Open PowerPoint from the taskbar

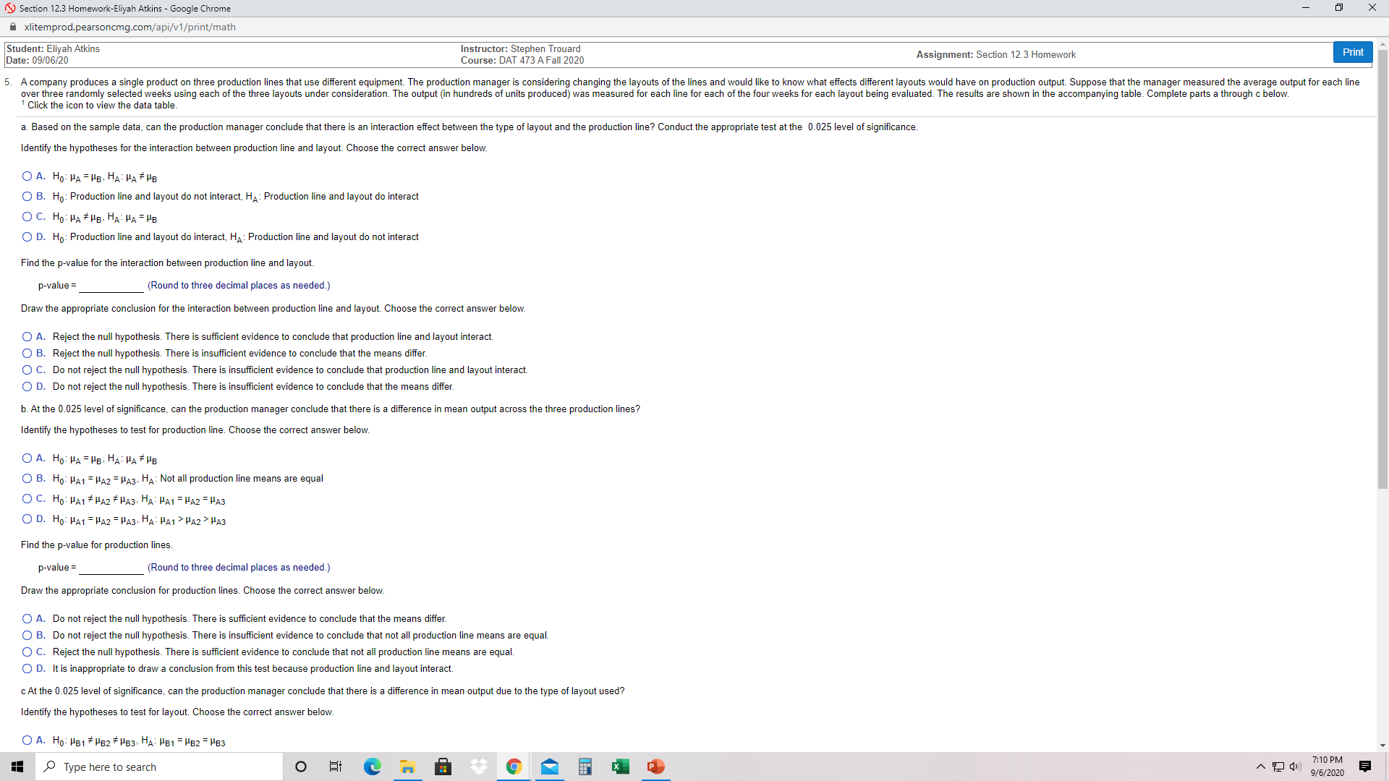coord(655,767)
